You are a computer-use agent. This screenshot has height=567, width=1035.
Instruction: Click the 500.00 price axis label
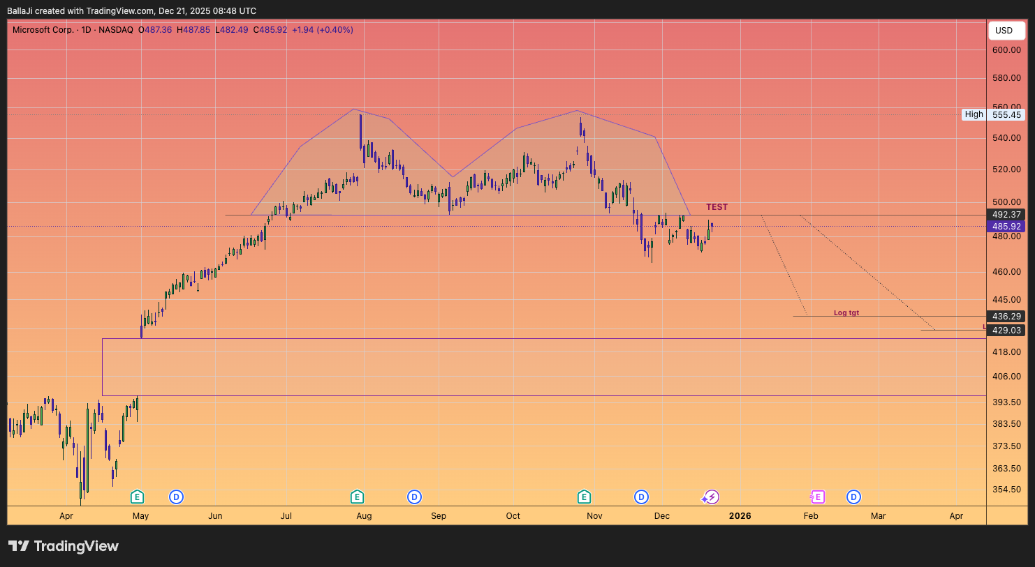pos(1006,203)
